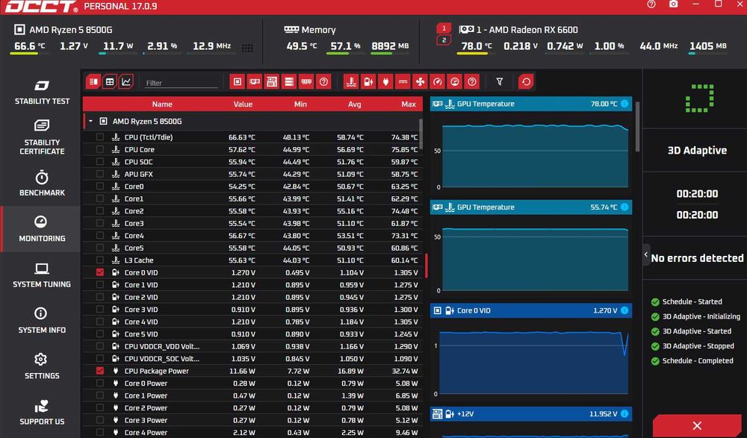The width and height of the screenshot is (747, 438).
Task: Click the 3D Adaptive test label
Action: (x=697, y=151)
